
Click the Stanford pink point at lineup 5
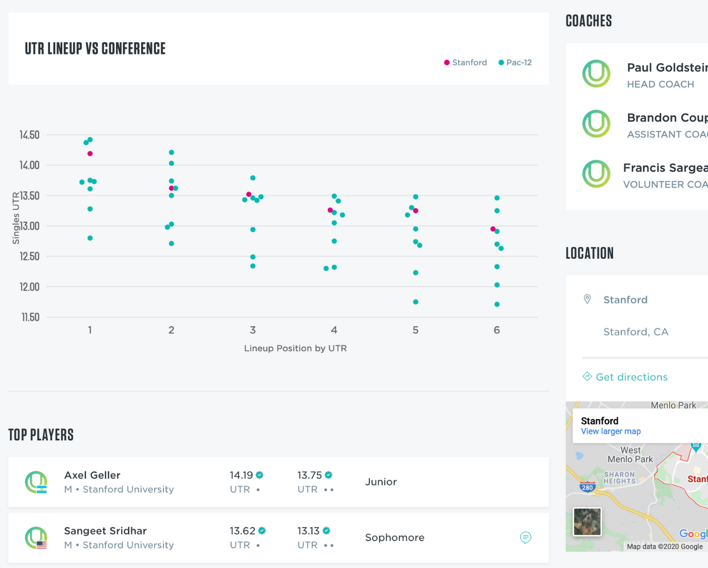pyautogui.click(x=416, y=211)
